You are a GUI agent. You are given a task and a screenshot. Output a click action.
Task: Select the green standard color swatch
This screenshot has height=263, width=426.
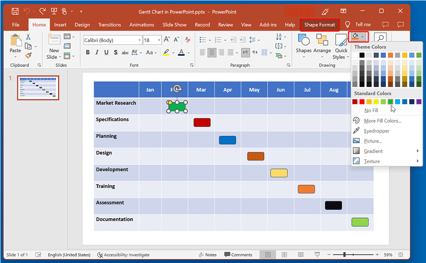tap(390, 101)
